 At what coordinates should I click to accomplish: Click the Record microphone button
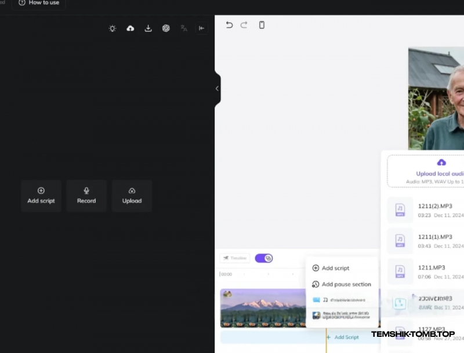[x=86, y=196]
